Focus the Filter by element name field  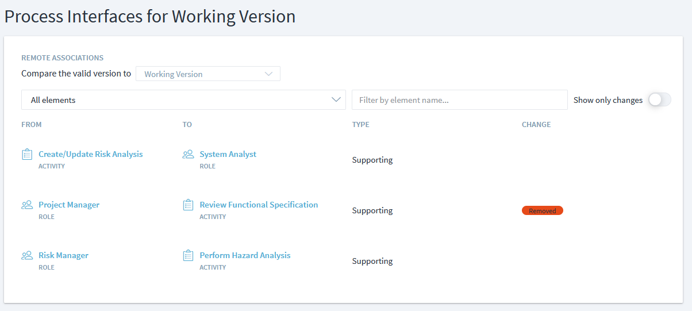(x=459, y=100)
